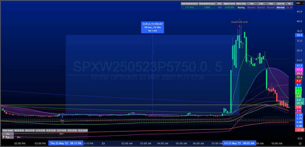Screen dimensions: 305x147
Task: Click the -30% YoYo value
Action: (x=220, y=8)
